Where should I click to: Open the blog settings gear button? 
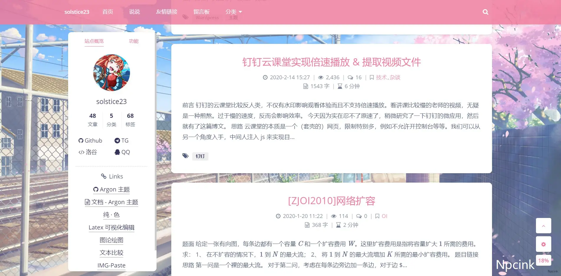click(543, 244)
